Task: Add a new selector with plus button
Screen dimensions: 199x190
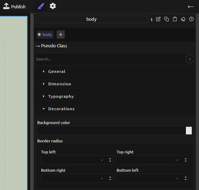Action: pos(61,35)
